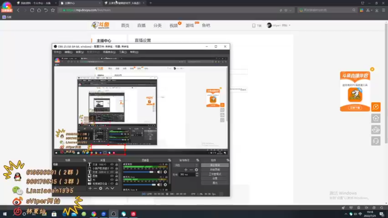Remove selected source with minus icon
Screen dimensions: 388x218
click(x=95, y=188)
